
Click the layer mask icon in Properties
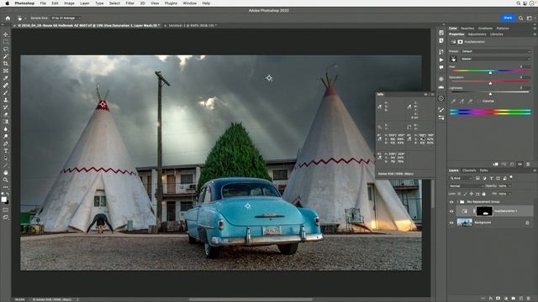[460, 42]
